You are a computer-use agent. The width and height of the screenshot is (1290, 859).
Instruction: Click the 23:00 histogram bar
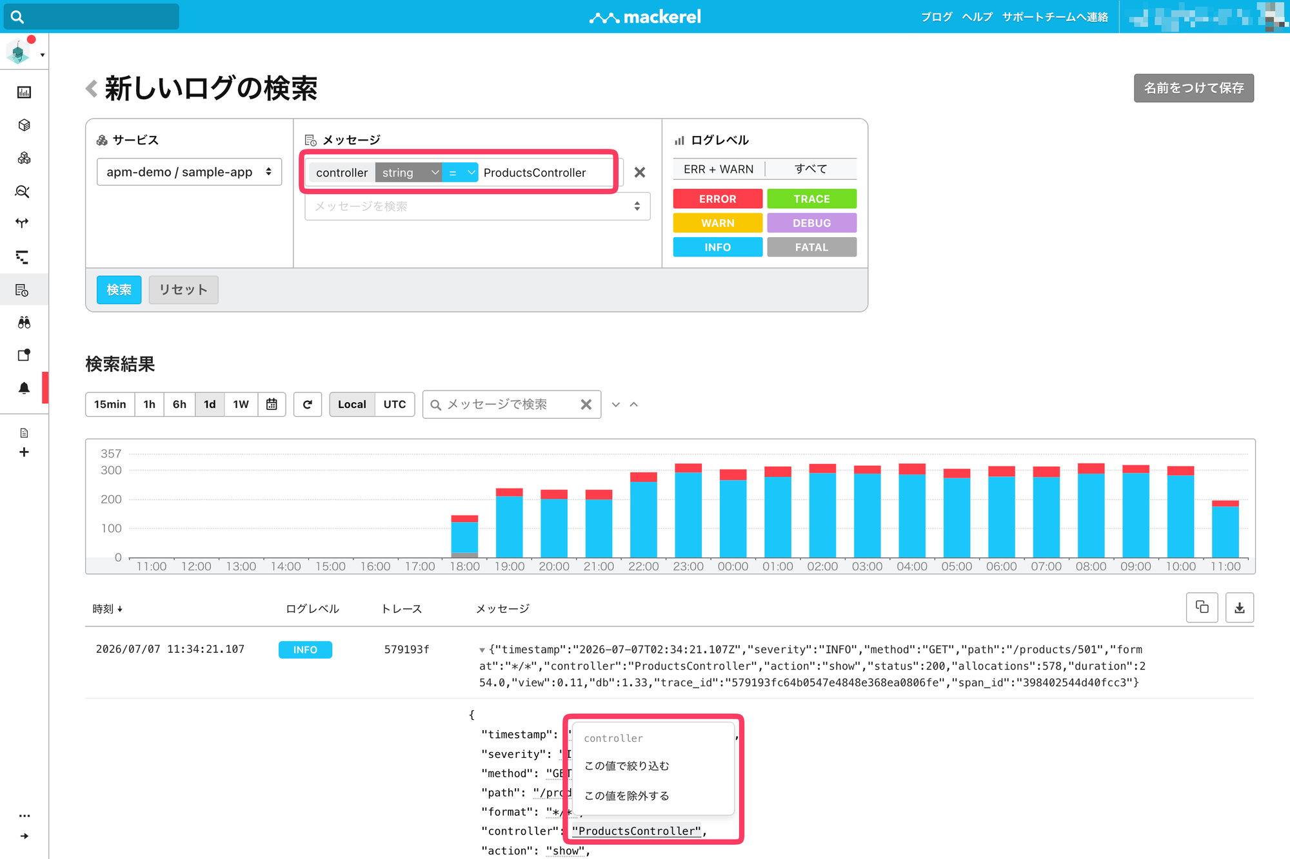pos(688,510)
